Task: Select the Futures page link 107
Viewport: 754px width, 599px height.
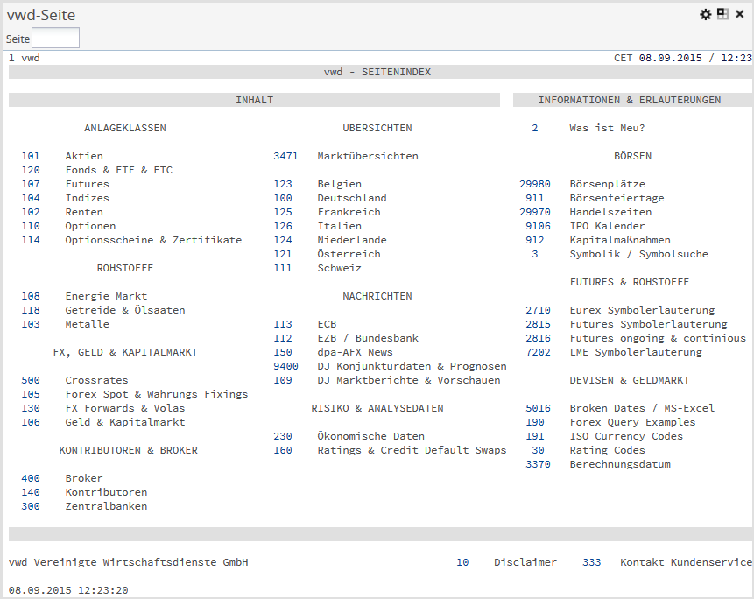Action: point(31,184)
